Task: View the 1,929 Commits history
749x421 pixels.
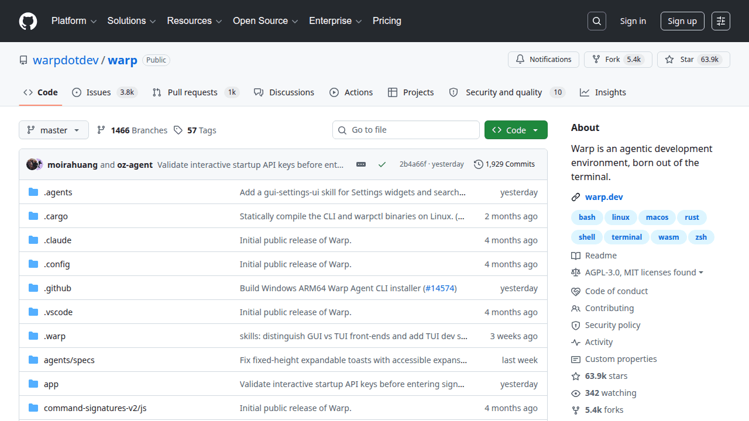Action: pyautogui.click(x=504, y=164)
